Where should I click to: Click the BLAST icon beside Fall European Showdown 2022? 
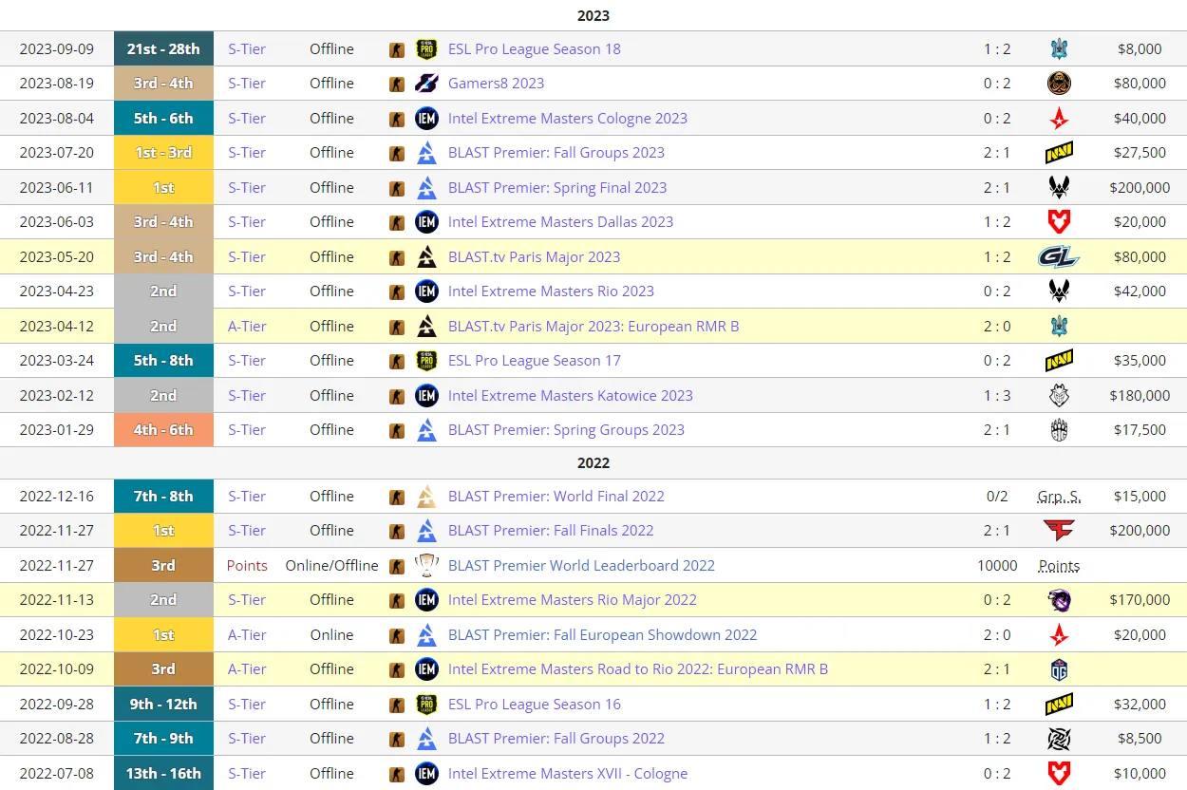click(427, 635)
